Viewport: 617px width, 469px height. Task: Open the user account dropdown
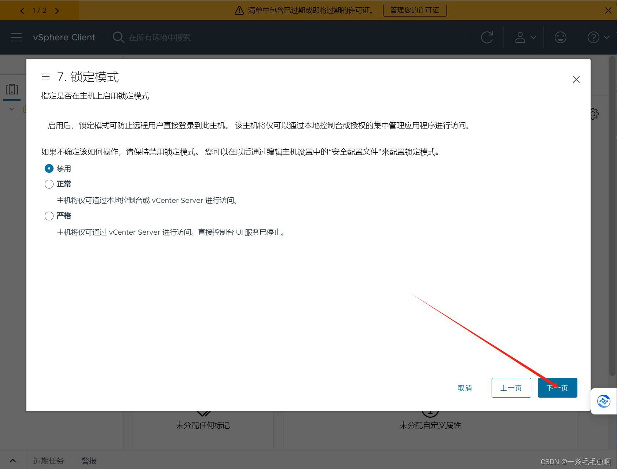pos(525,37)
